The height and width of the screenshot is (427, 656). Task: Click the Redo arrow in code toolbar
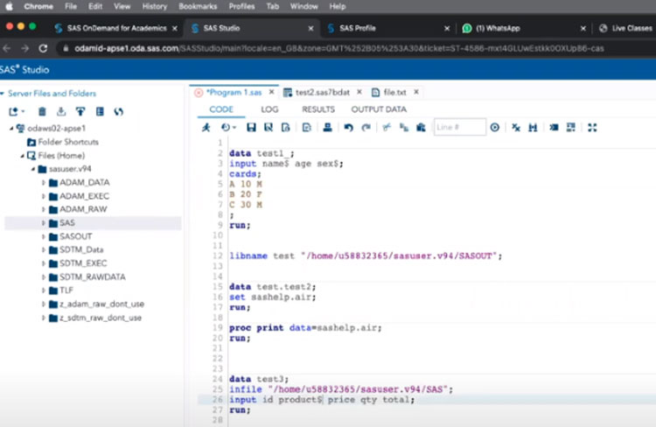coord(365,128)
